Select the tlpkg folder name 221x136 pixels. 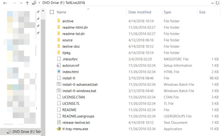click(x=66, y=53)
